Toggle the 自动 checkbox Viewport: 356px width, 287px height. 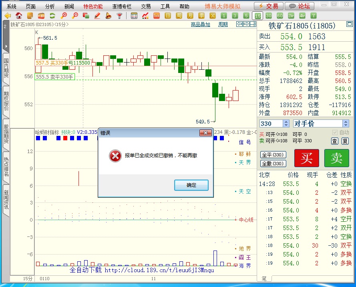(x=335, y=132)
